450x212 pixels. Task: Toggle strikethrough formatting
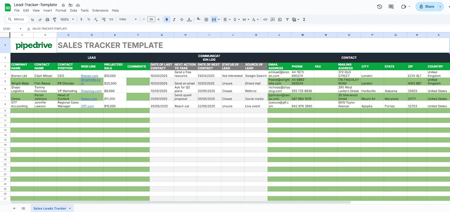pyautogui.click(x=182, y=19)
